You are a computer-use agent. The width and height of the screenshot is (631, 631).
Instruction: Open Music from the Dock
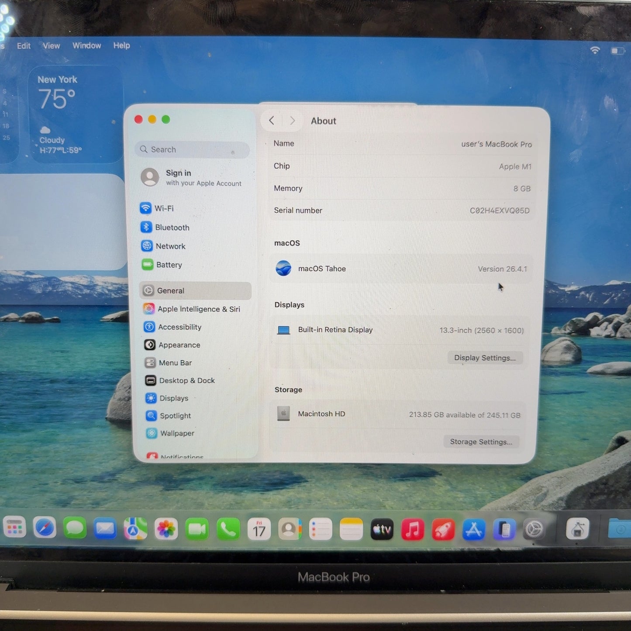point(412,529)
